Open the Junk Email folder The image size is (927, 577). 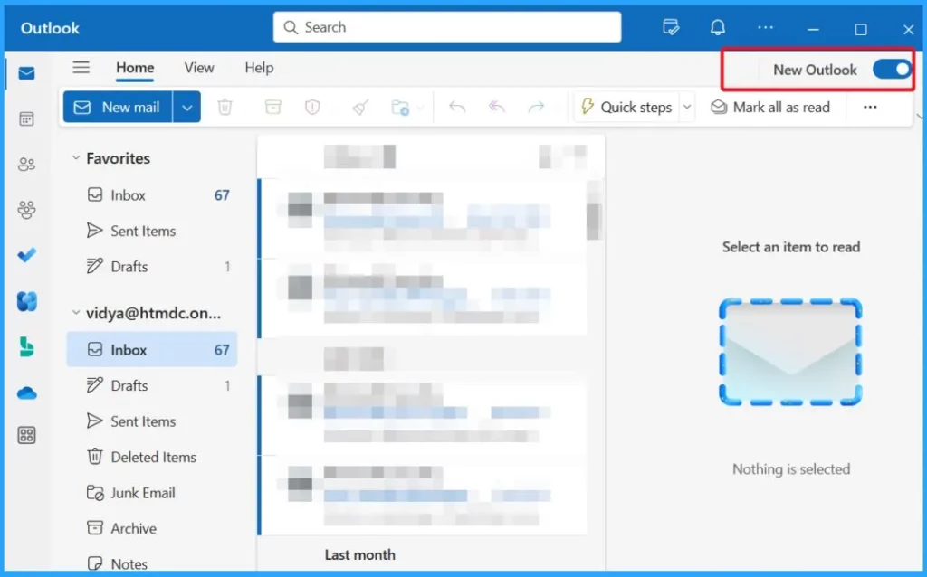pos(152,493)
